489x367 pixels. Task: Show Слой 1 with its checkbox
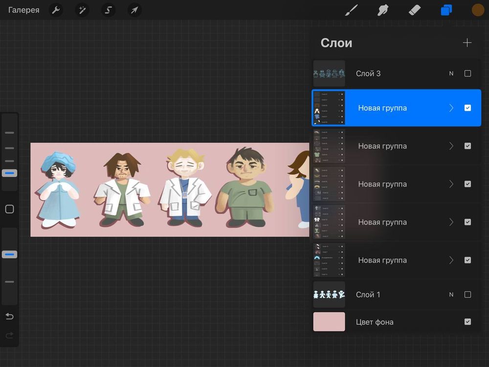467,295
